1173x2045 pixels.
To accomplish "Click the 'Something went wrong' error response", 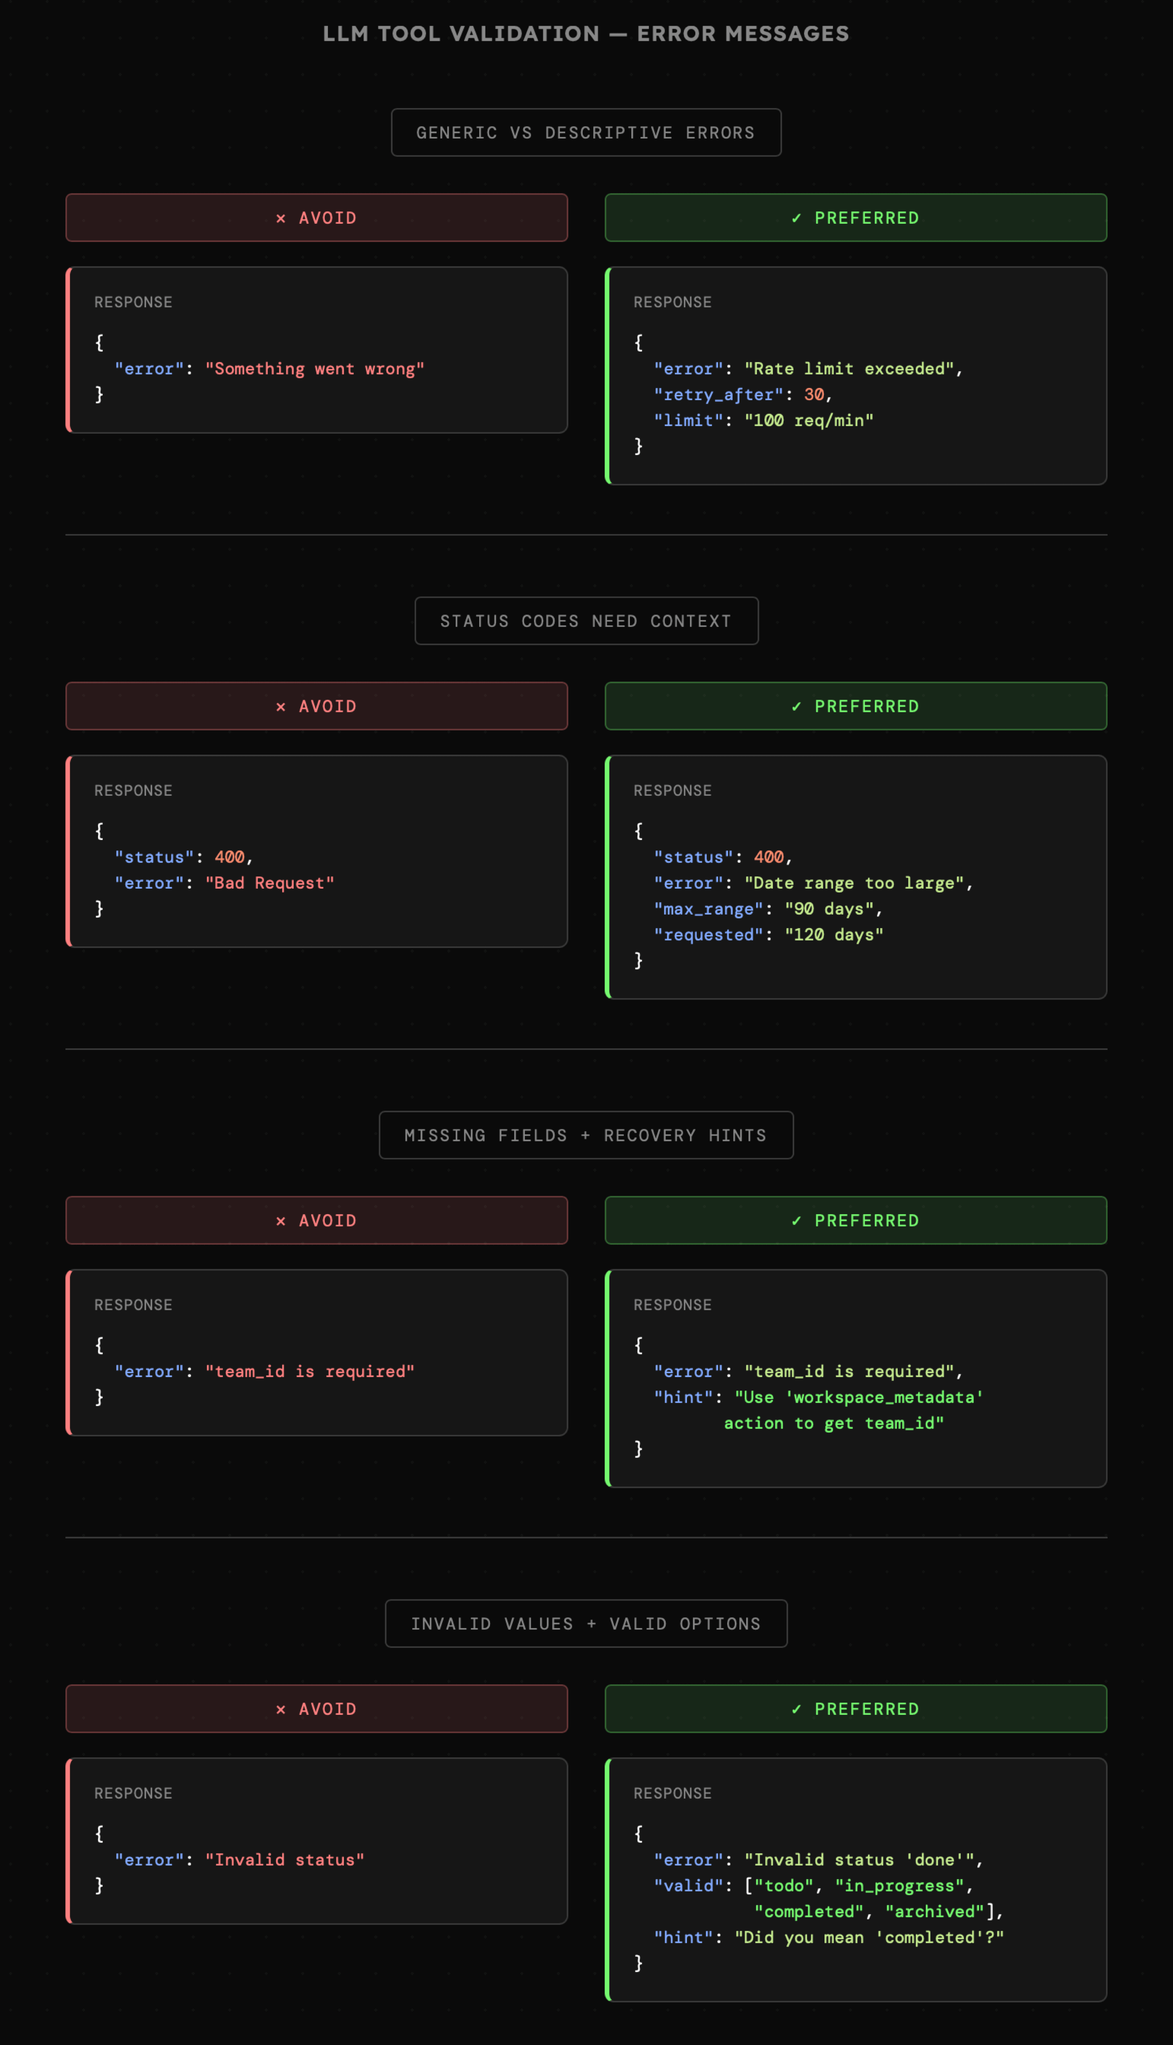I will point(314,369).
